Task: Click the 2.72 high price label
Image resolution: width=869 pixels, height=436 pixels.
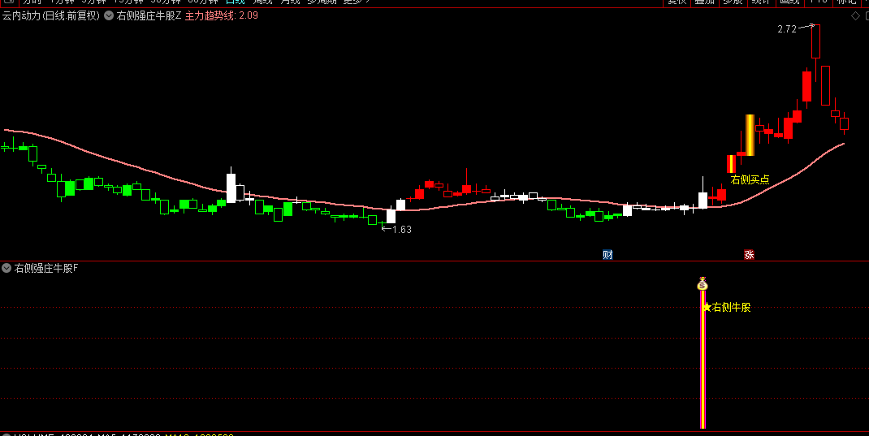Action: pos(787,29)
